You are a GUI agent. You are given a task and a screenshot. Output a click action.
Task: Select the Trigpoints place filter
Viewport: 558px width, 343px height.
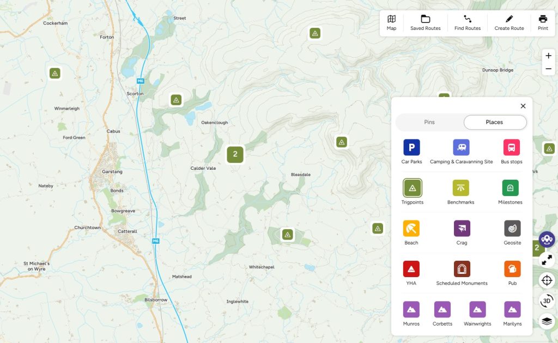point(411,189)
